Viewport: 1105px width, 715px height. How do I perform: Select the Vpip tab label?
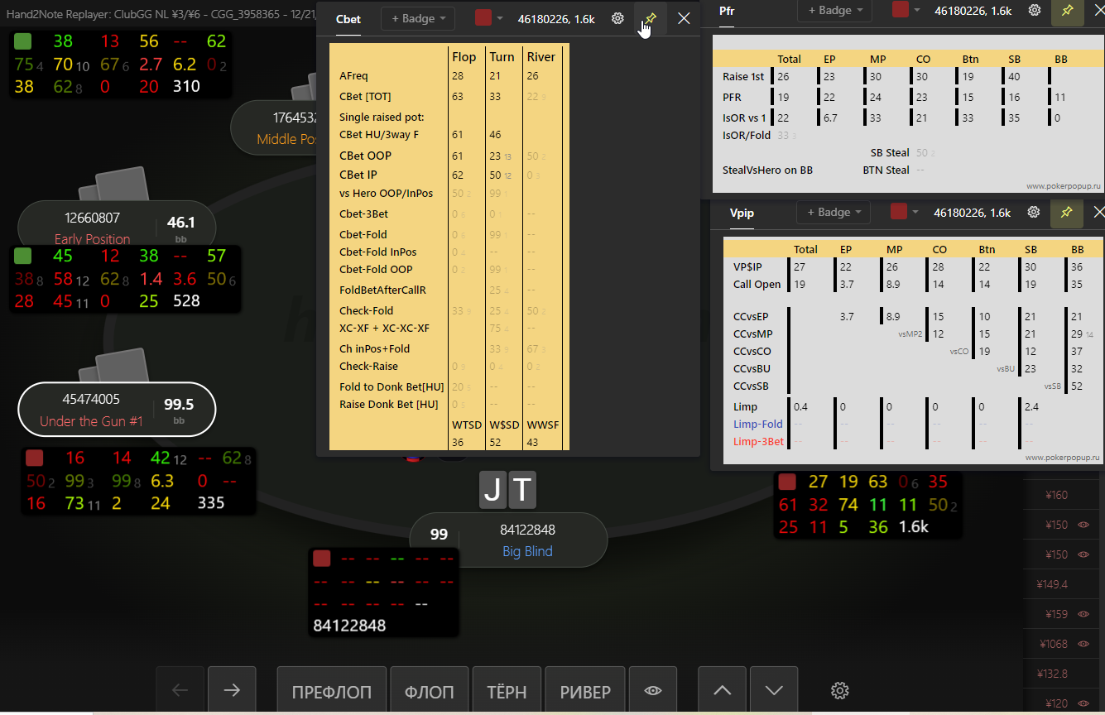[x=742, y=213]
